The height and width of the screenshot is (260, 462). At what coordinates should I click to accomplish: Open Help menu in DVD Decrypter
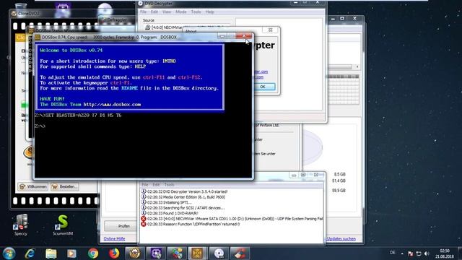(209, 12)
